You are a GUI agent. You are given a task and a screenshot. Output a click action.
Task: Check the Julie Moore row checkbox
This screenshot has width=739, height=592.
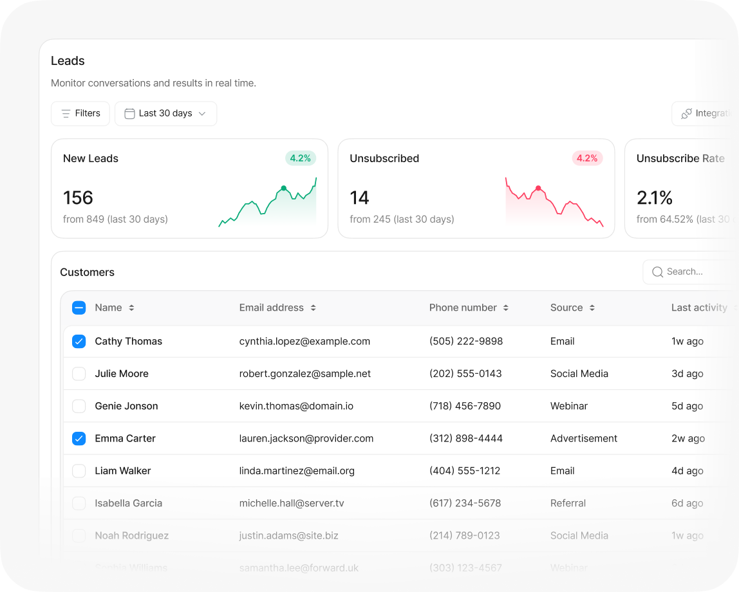click(x=79, y=374)
